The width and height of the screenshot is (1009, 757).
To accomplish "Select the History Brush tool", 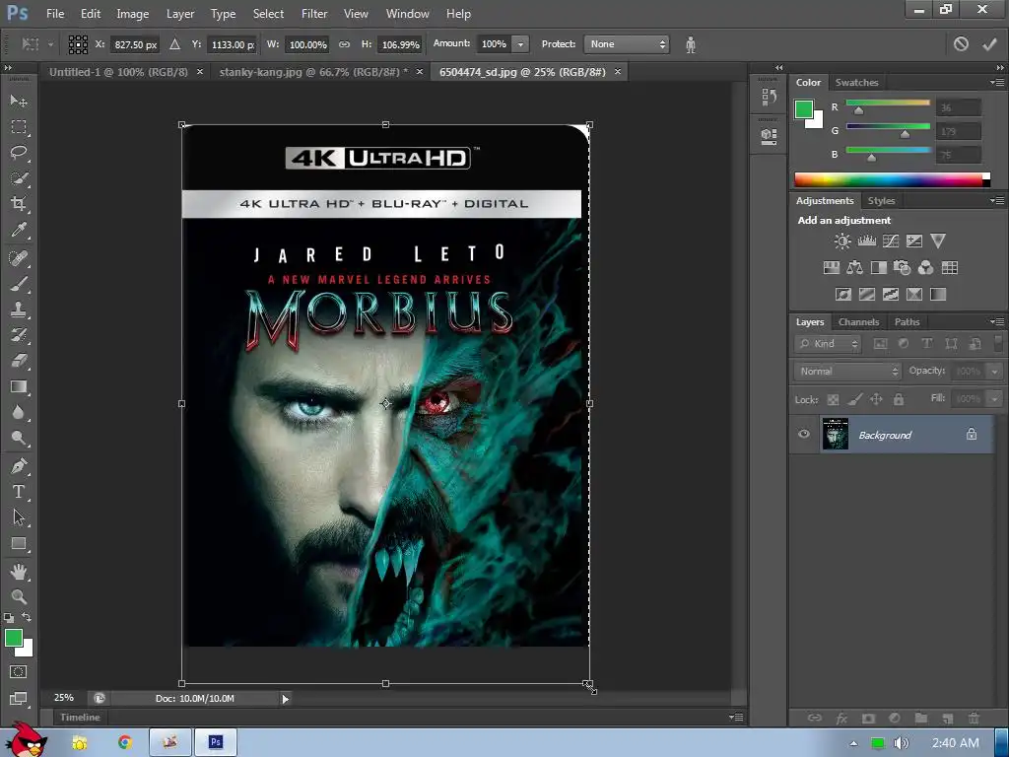I will 19,335.
